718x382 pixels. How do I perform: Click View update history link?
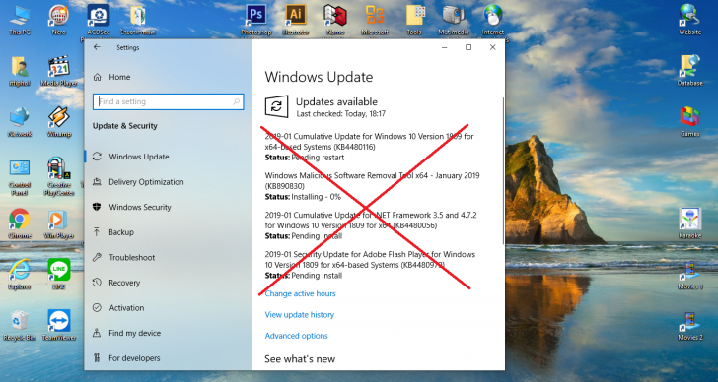(x=300, y=315)
